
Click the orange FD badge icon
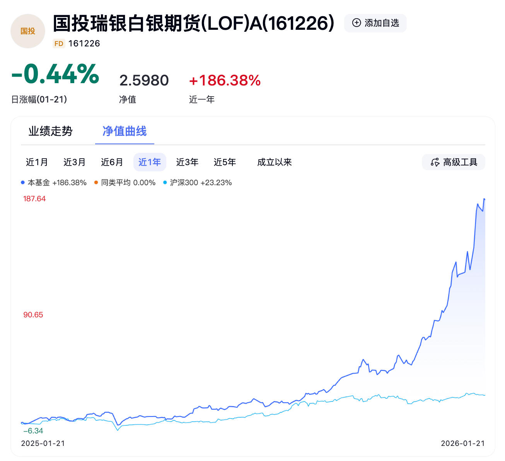[x=58, y=43]
